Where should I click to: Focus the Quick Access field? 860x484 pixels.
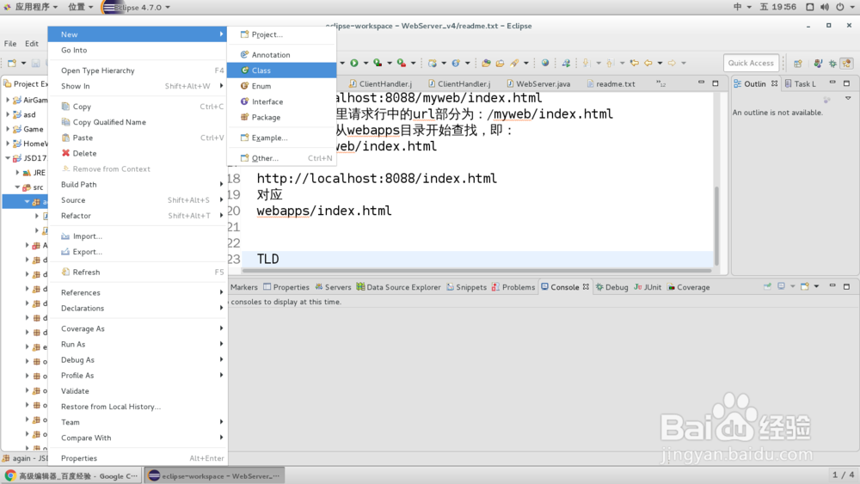click(x=751, y=63)
